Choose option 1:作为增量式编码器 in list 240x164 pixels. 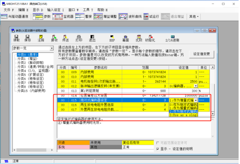(184, 108)
